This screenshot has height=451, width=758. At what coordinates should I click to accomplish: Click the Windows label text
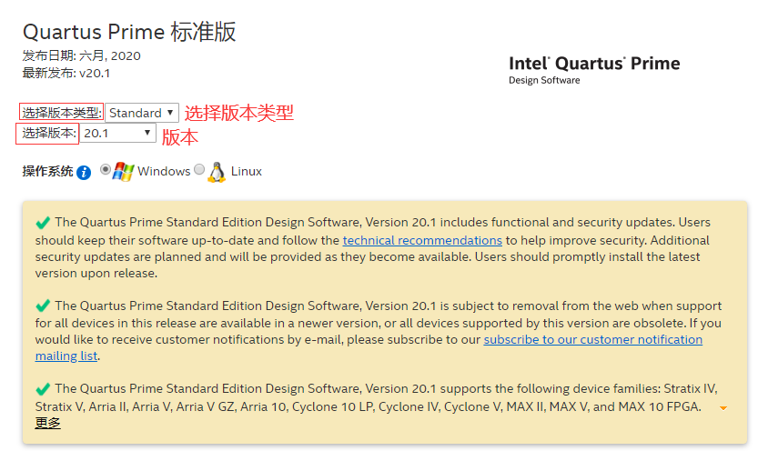pyautogui.click(x=164, y=172)
